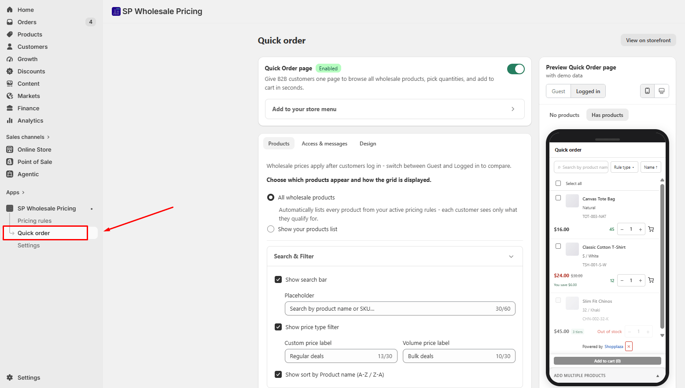Select Has products preview state
The width and height of the screenshot is (685, 388).
(608, 115)
